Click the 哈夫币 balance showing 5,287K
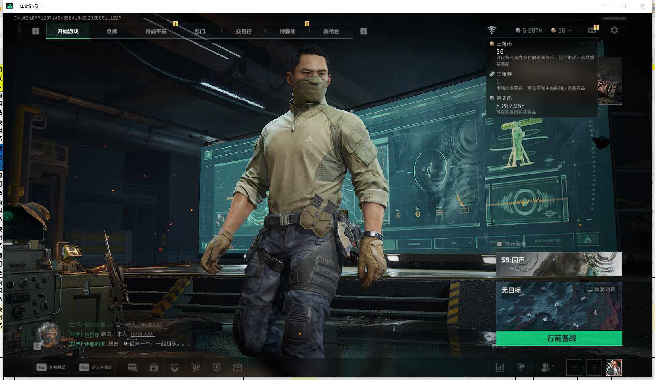Screen dimensions: 655x380 tap(529, 30)
